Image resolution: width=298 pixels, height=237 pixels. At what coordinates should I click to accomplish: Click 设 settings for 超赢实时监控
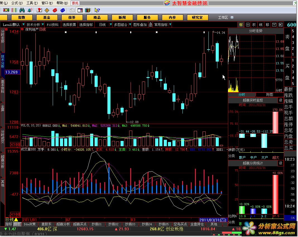pyautogui.click(x=280, y=100)
